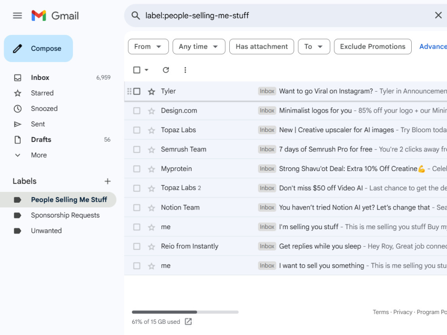The width and height of the screenshot is (447, 335).
Task: Create new label with plus icon
Action: 107,181
